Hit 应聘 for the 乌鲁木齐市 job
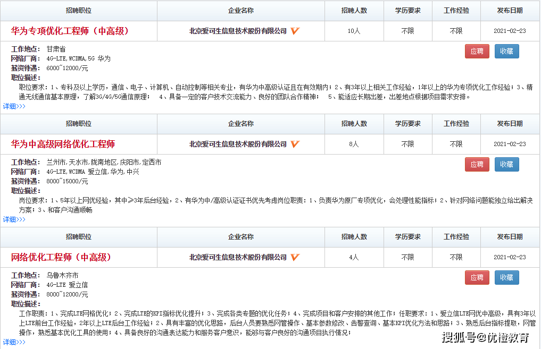The height and width of the screenshot is (349, 541). click(x=477, y=277)
